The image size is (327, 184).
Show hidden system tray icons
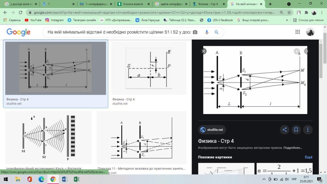(x=264, y=179)
